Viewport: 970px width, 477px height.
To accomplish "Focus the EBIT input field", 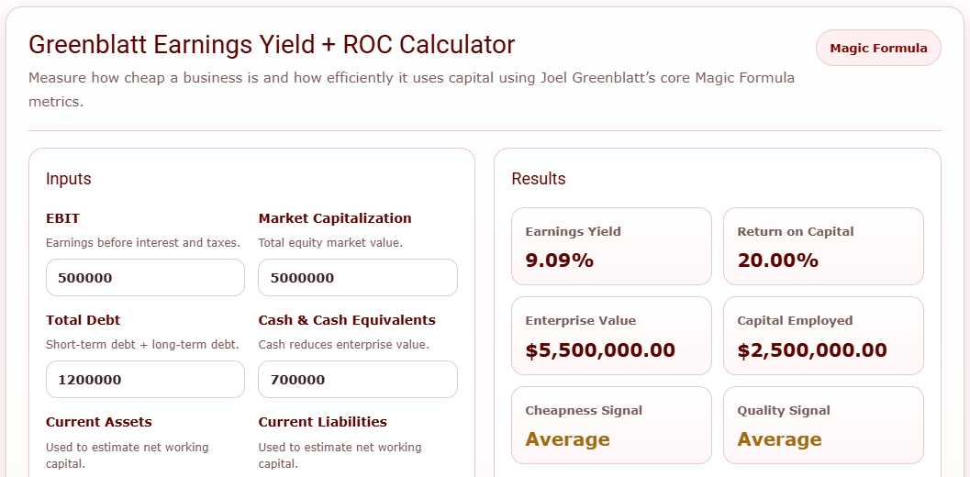I will click(x=145, y=278).
